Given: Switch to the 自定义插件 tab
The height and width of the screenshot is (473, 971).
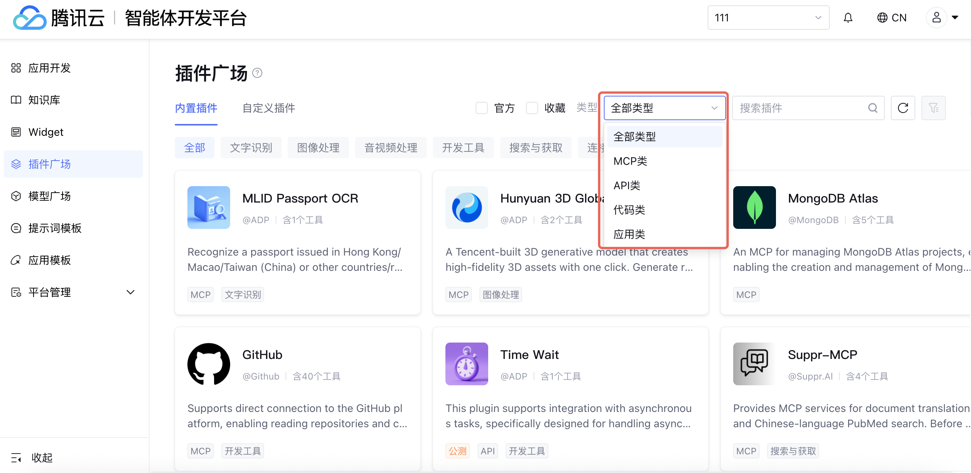Looking at the screenshot, I should (x=269, y=108).
